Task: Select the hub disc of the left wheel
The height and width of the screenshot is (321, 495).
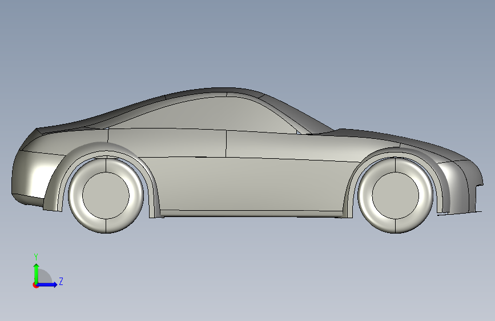Action: pyautogui.click(x=106, y=195)
